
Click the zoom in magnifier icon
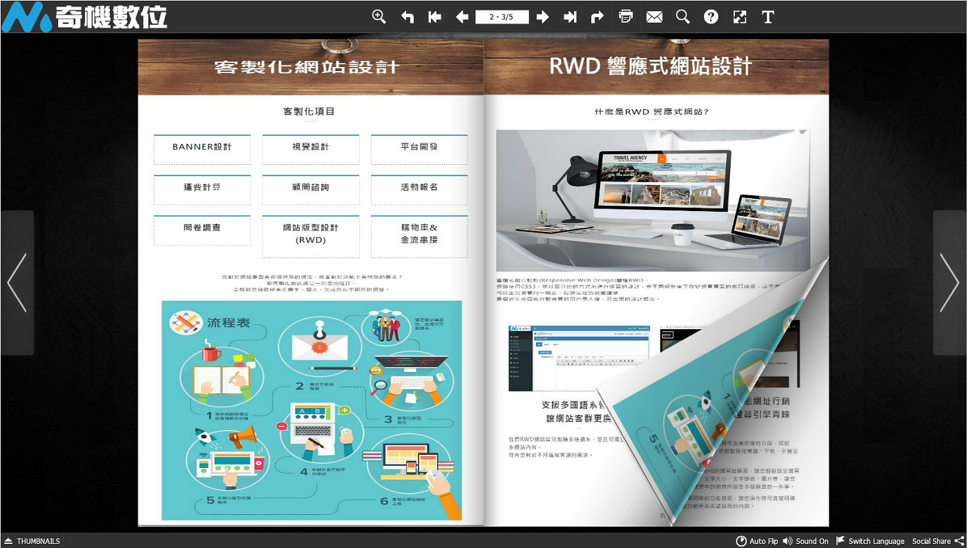click(379, 17)
